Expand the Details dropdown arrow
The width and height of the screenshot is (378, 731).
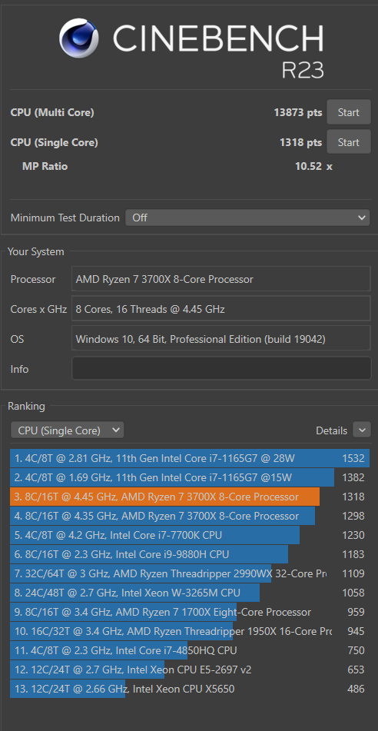(362, 430)
